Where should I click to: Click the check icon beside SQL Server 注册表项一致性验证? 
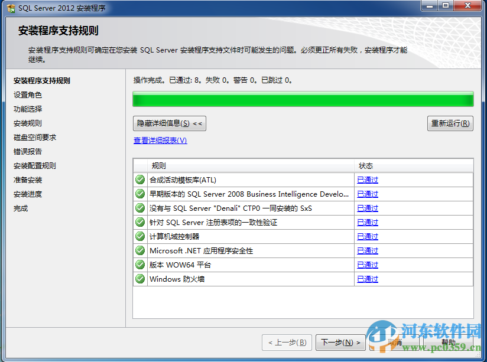tap(139, 222)
